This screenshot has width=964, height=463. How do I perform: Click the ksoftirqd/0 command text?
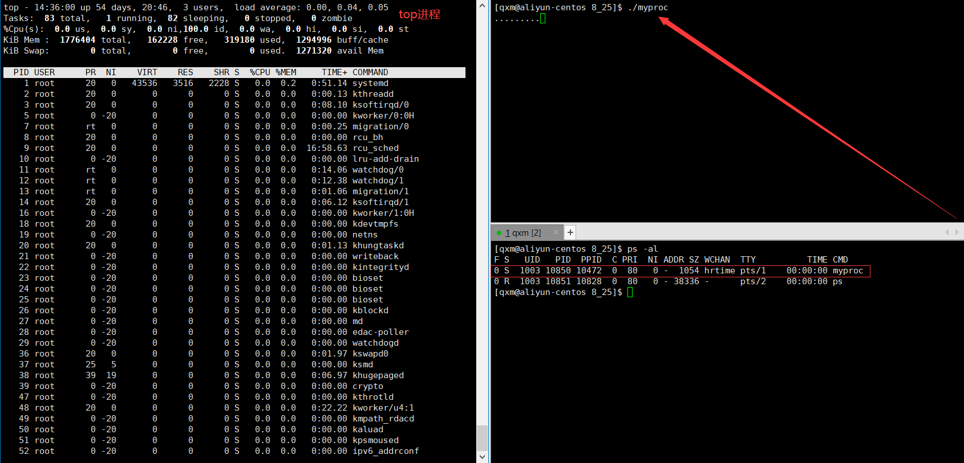point(380,105)
